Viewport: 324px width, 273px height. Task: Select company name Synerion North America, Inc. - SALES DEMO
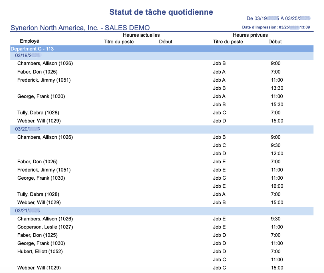pyautogui.click(x=80, y=28)
